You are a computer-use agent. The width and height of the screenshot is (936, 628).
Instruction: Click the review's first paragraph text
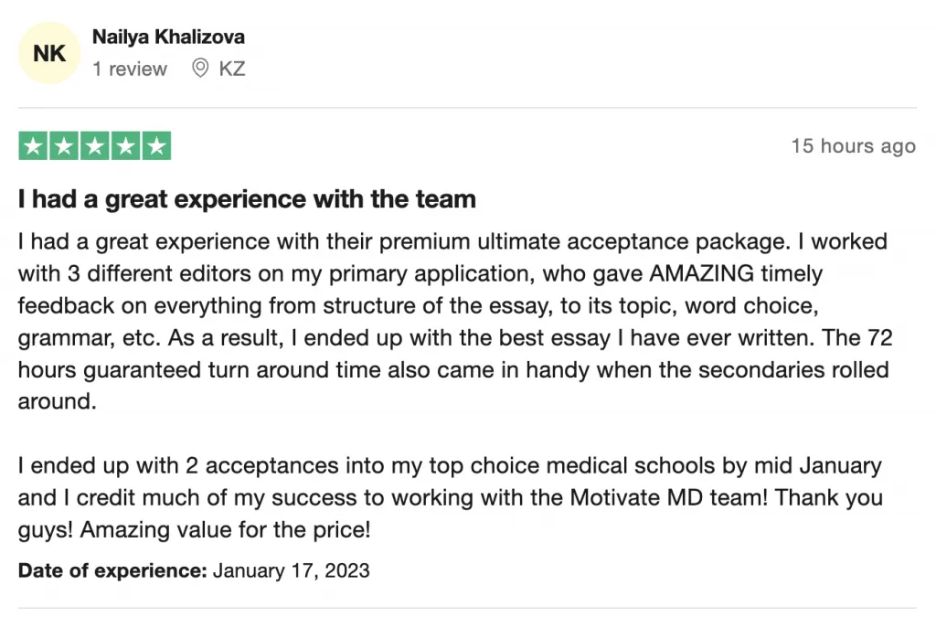tap(455, 321)
